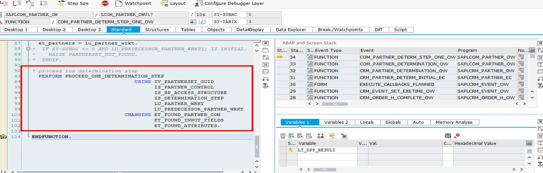
Task: Open navigation icon for stack level 33
Action: tap(521, 64)
